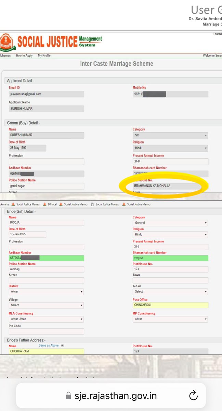The height and width of the screenshot is (411, 222).
Task: Click the groom's Aadhaar Number field
Action: [46, 174]
